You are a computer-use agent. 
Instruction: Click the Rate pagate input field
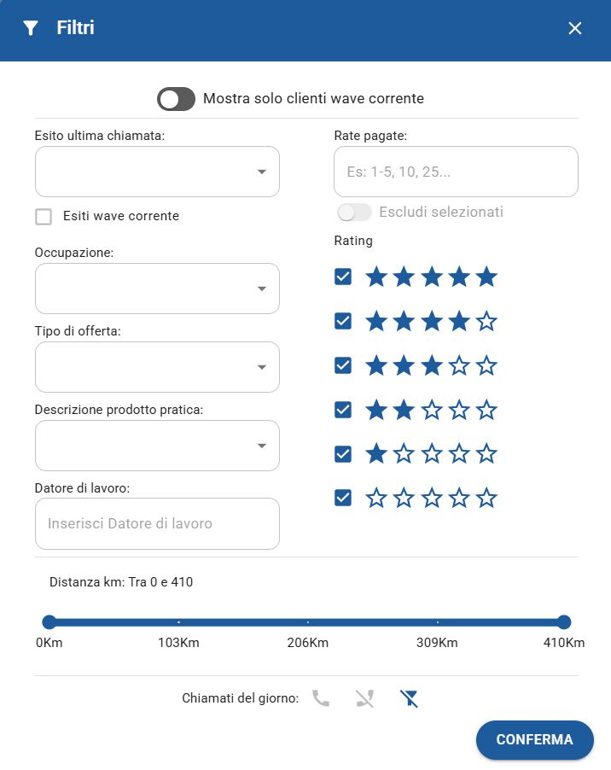(x=456, y=172)
